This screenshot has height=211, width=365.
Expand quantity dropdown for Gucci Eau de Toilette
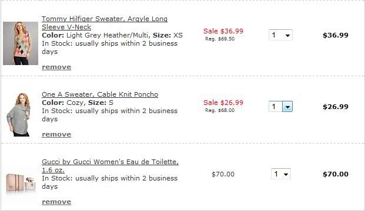coord(281,174)
